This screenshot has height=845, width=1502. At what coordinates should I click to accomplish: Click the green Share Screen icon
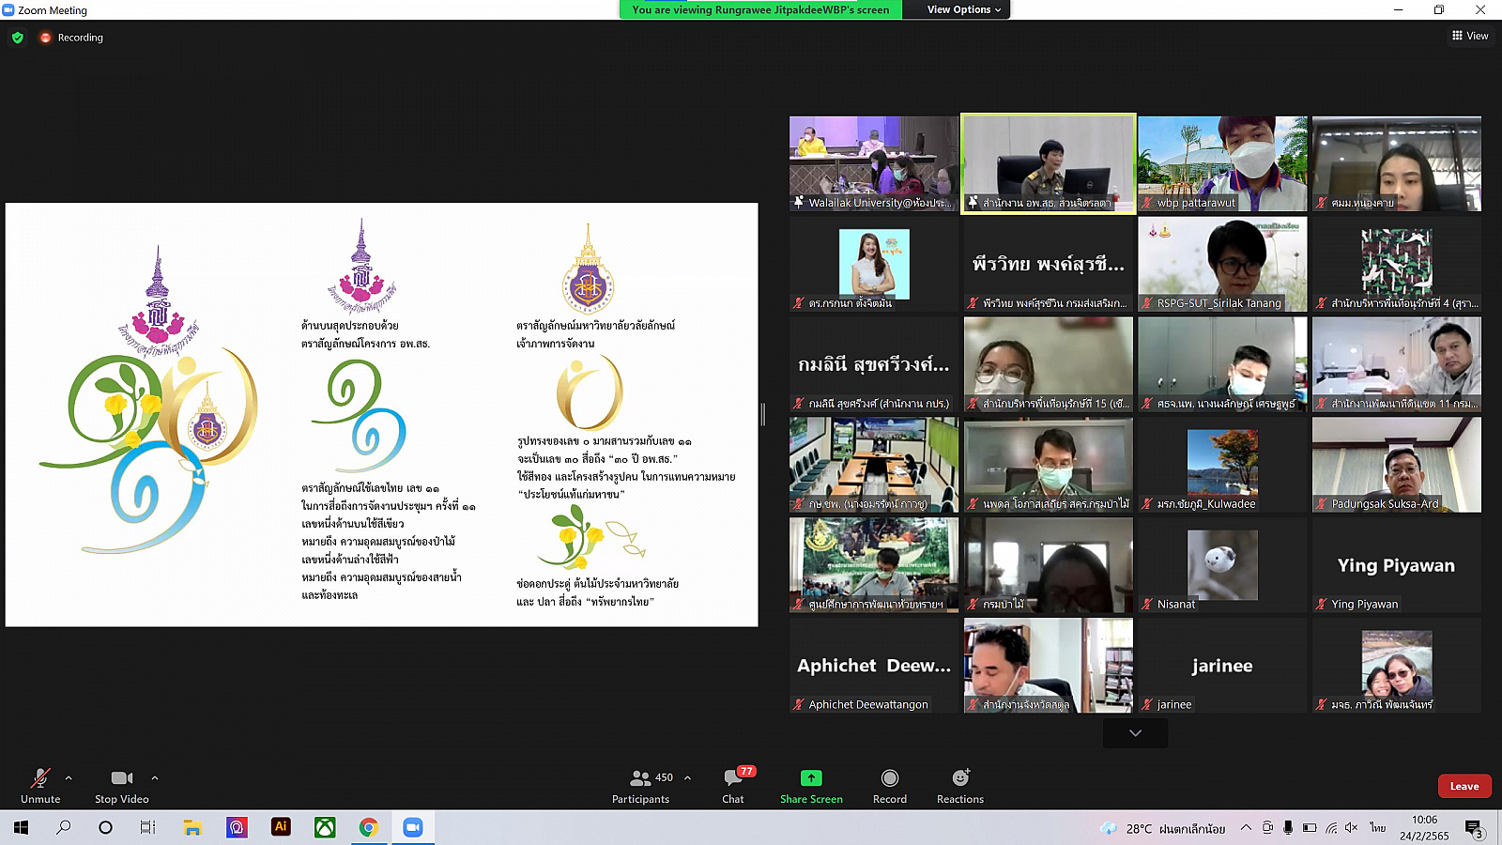point(811,778)
